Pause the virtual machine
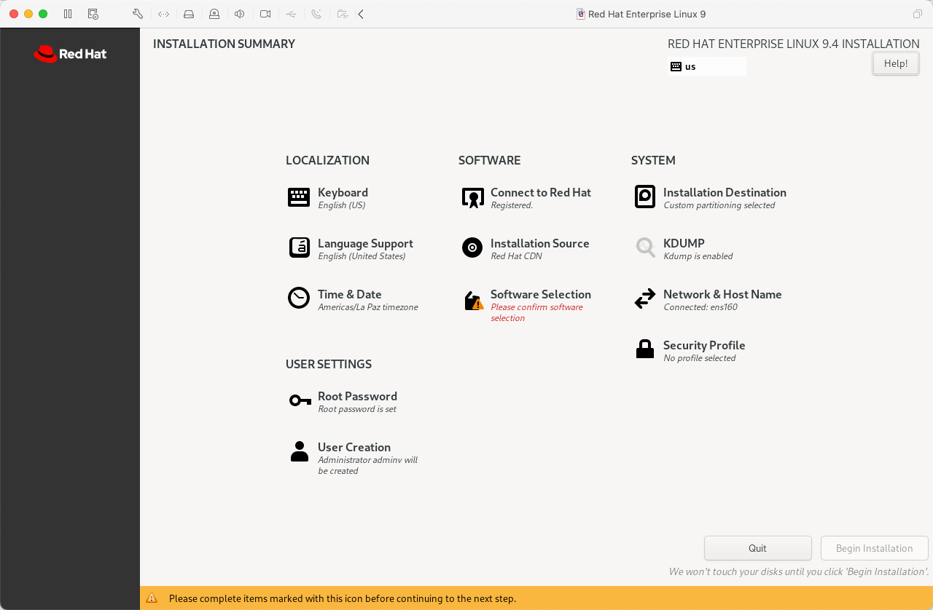The width and height of the screenshot is (933, 610). tap(68, 14)
